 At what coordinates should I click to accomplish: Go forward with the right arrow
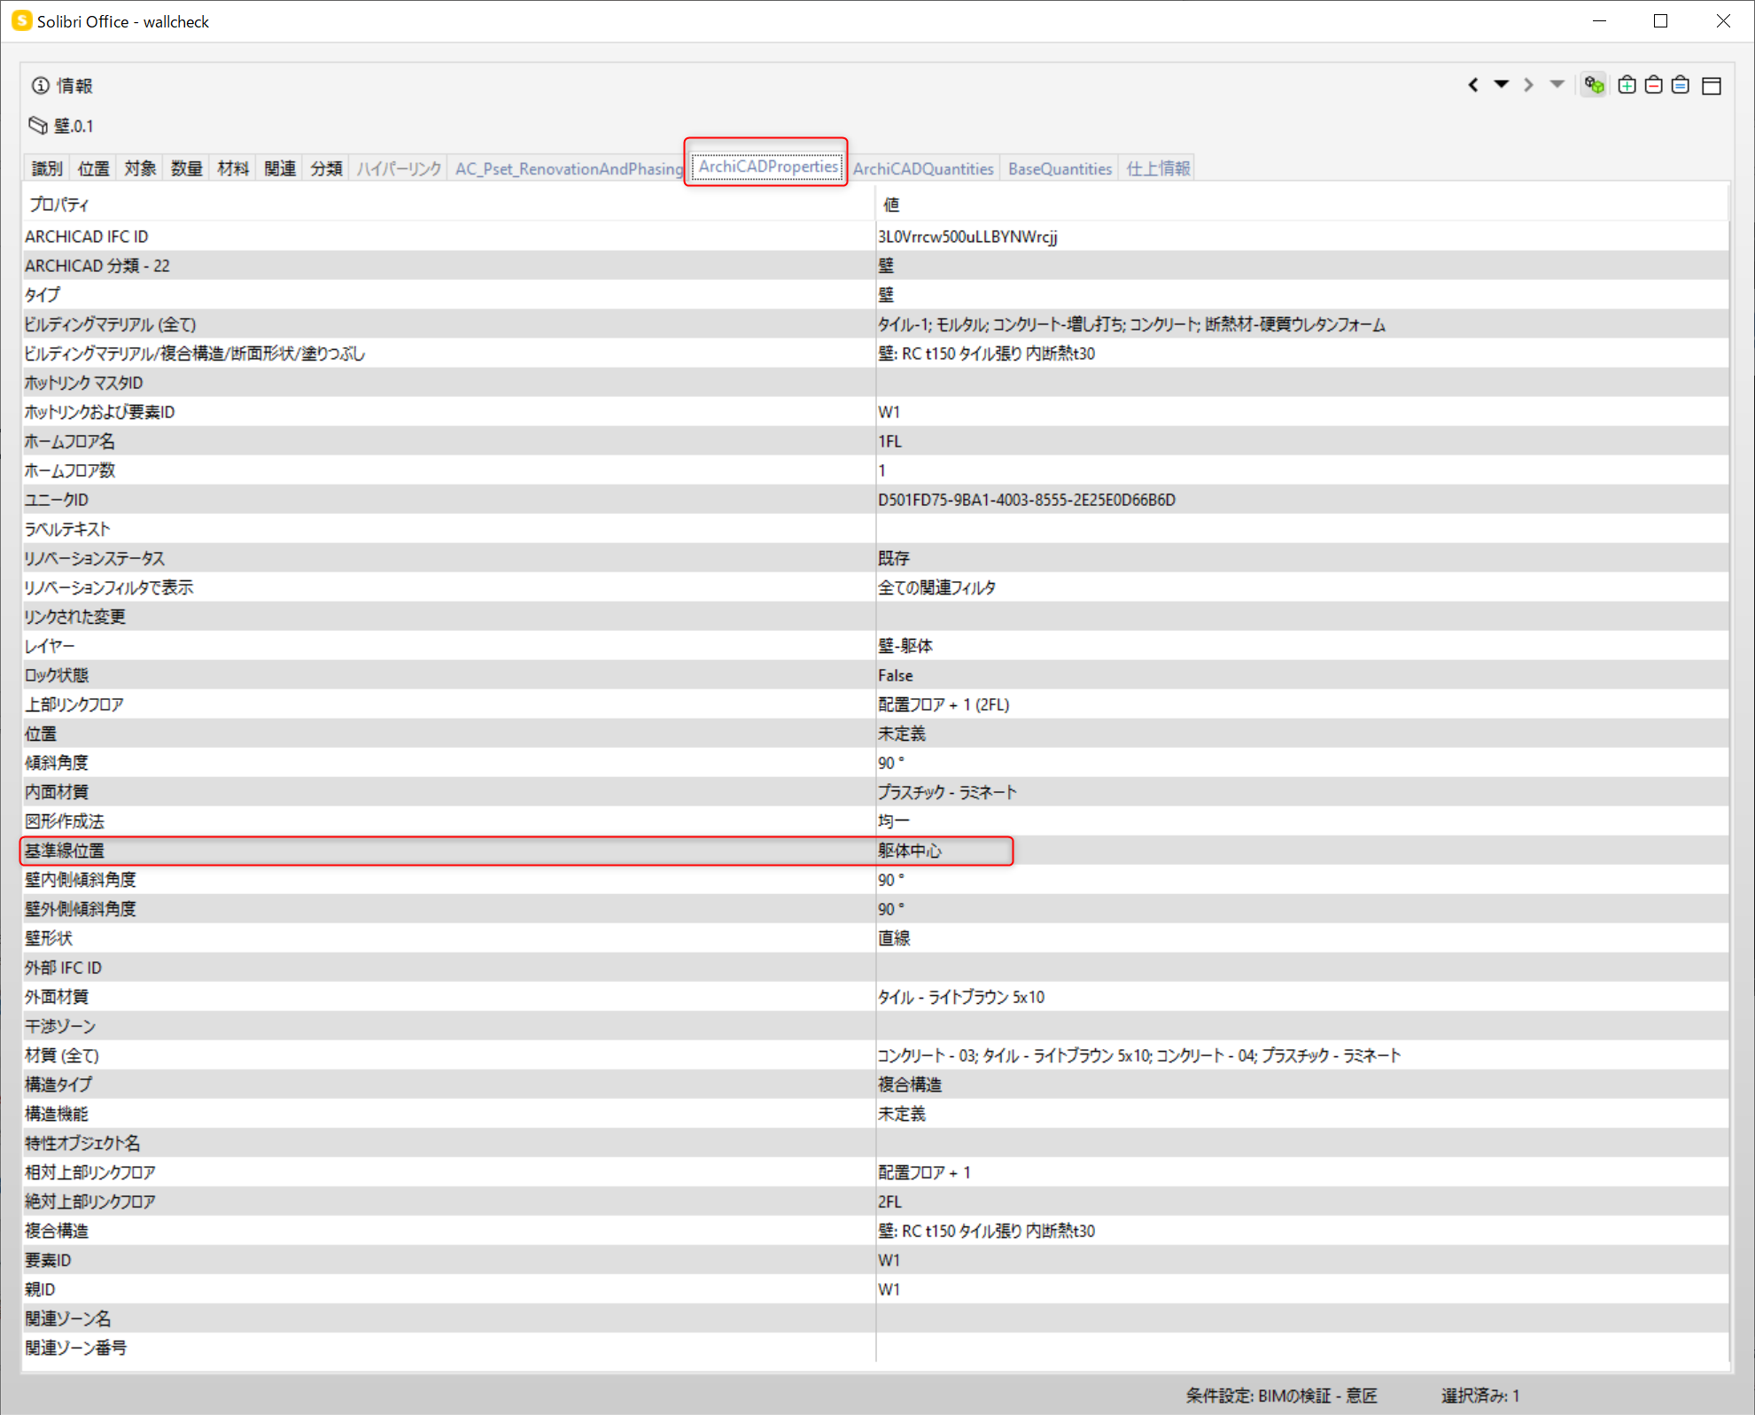(x=1528, y=85)
